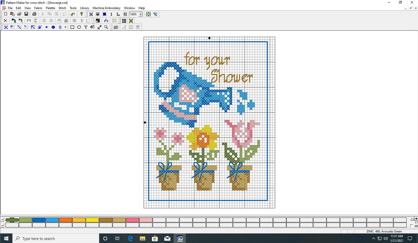This screenshot has height=243, width=418.
Task: Create a new pattern file
Action: (6, 14)
